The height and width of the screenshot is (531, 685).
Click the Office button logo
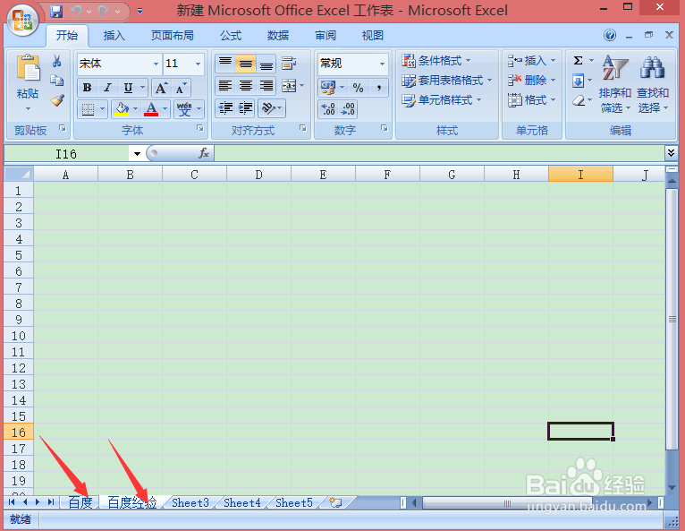point(22,20)
